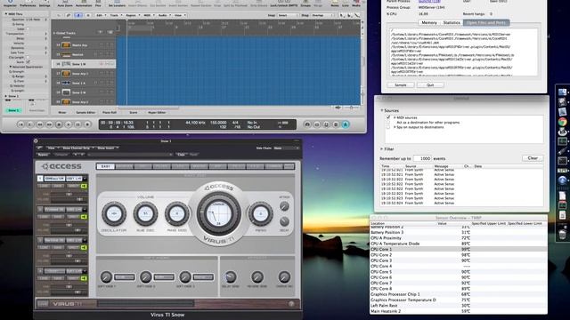Select the Matrix Arp track icon

coord(66,45)
